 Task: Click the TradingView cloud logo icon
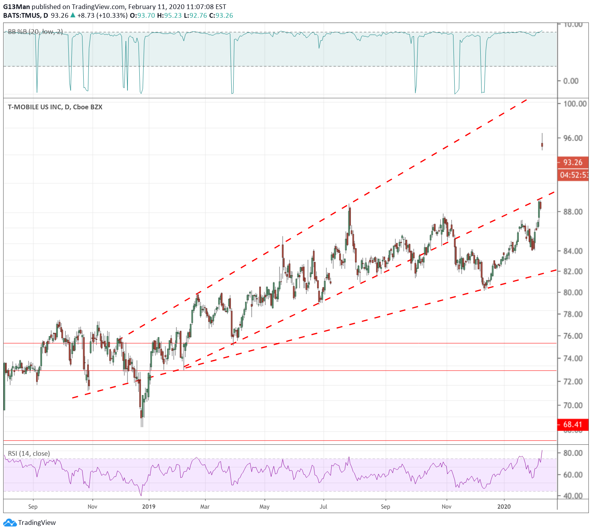[10, 523]
